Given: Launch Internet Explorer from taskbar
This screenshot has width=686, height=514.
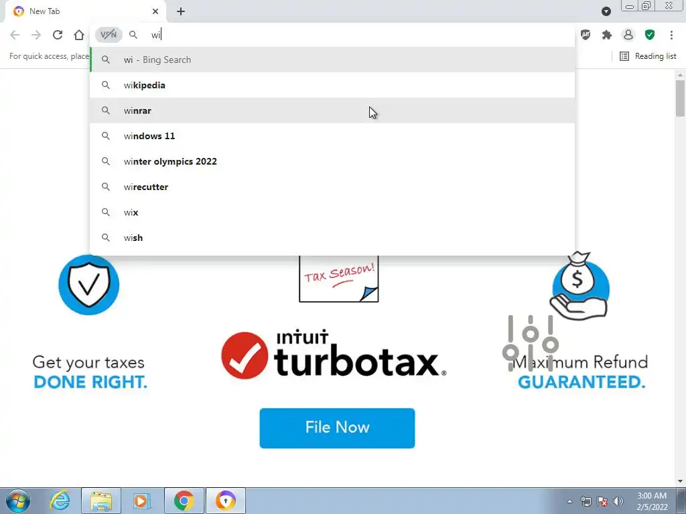Looking at the screenshot, I should coord(60,501).
